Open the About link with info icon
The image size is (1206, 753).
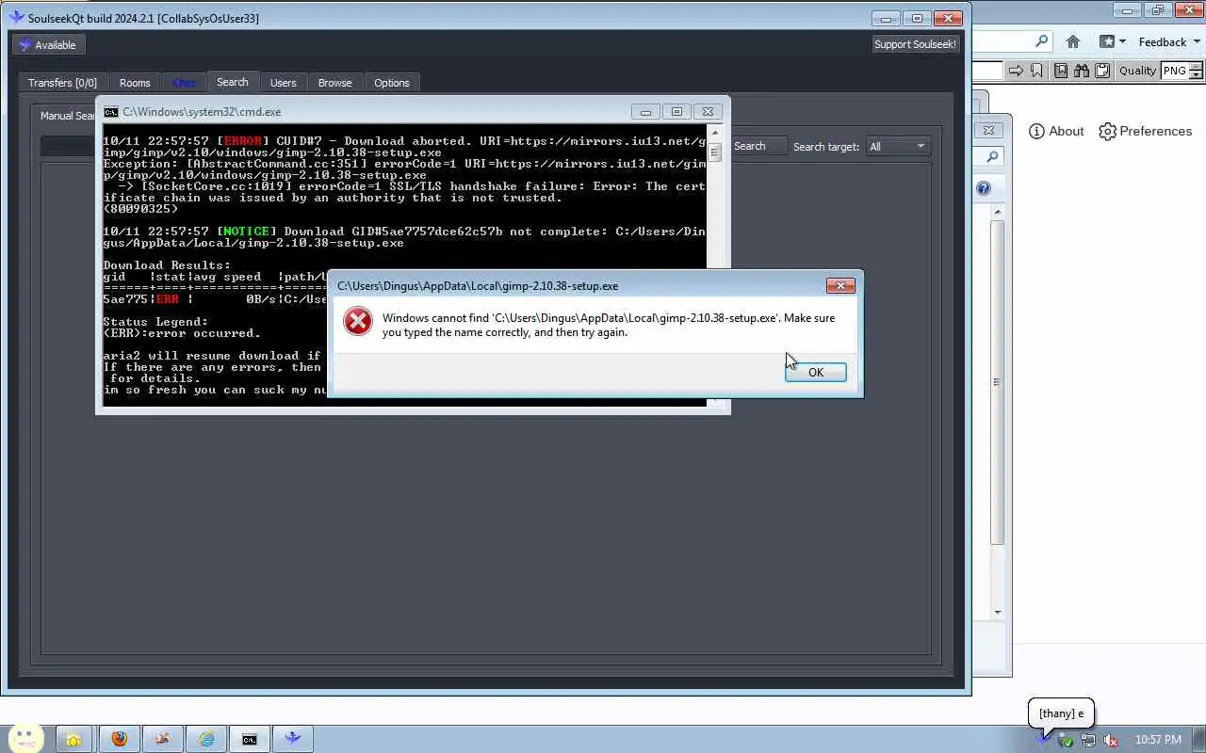click(1056, 131)
